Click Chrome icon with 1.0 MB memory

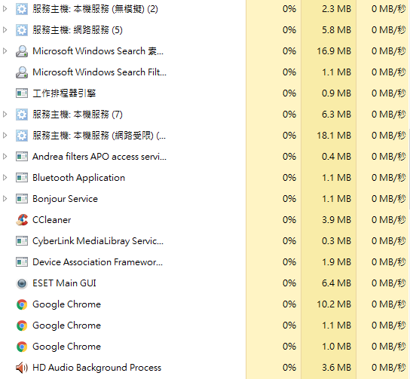coord(22,347)
